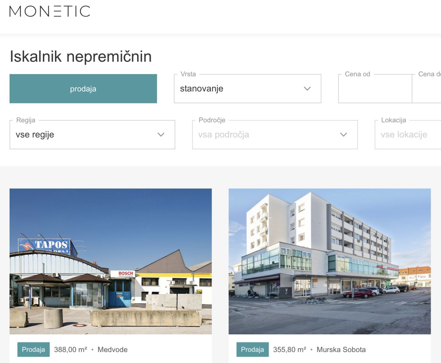The height and width of the screenshot is (363, 441).
Task: Open the white apartment building photo listing
Action: [x=330, y=261]
